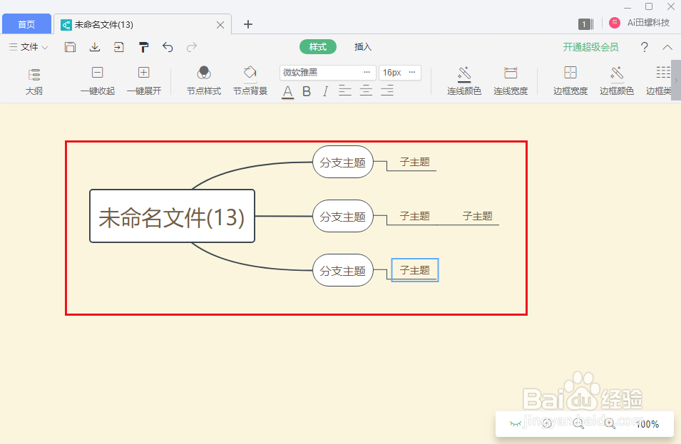Expand all nodes with 一键展开
Screen dimensions: 681x444
click(x=144, y=81)
